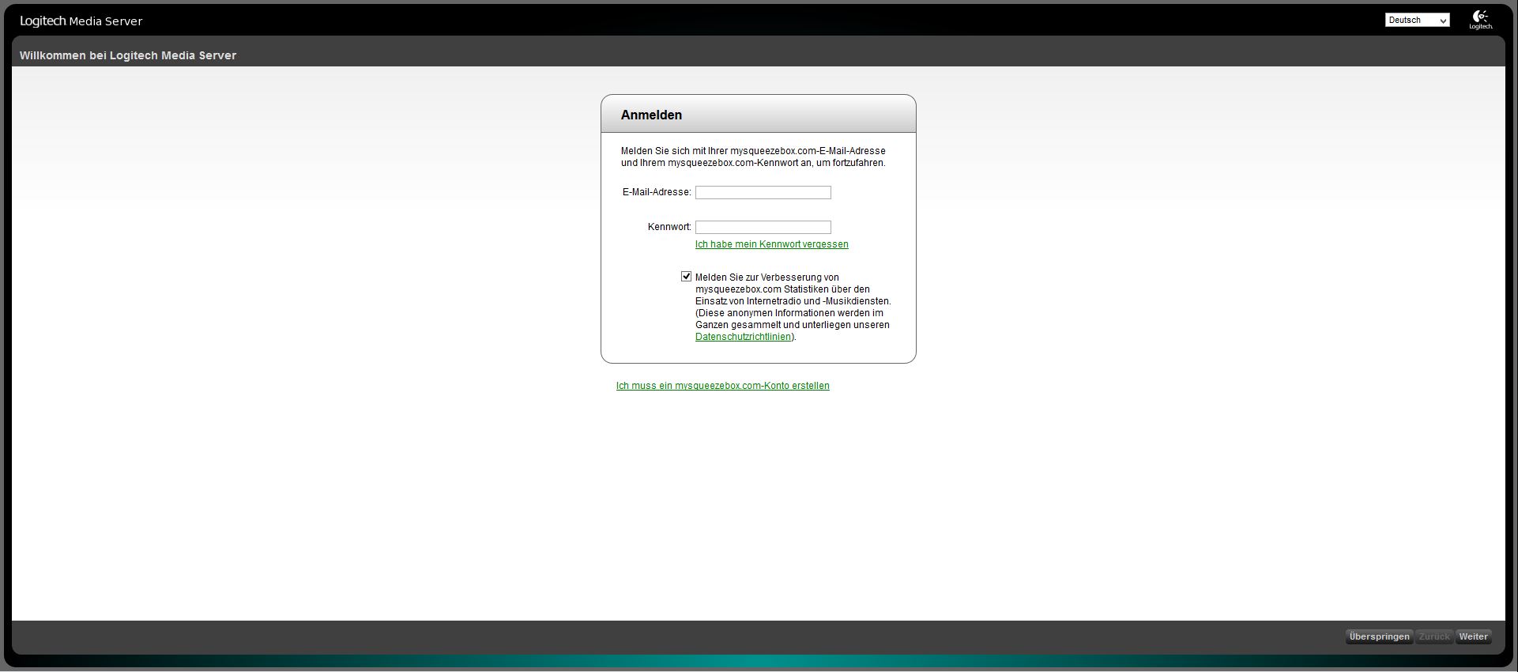Focus the Kennwort input field
Image resolution: width=1518 pixels, height=672 pixels.
[x=763, y=227]
